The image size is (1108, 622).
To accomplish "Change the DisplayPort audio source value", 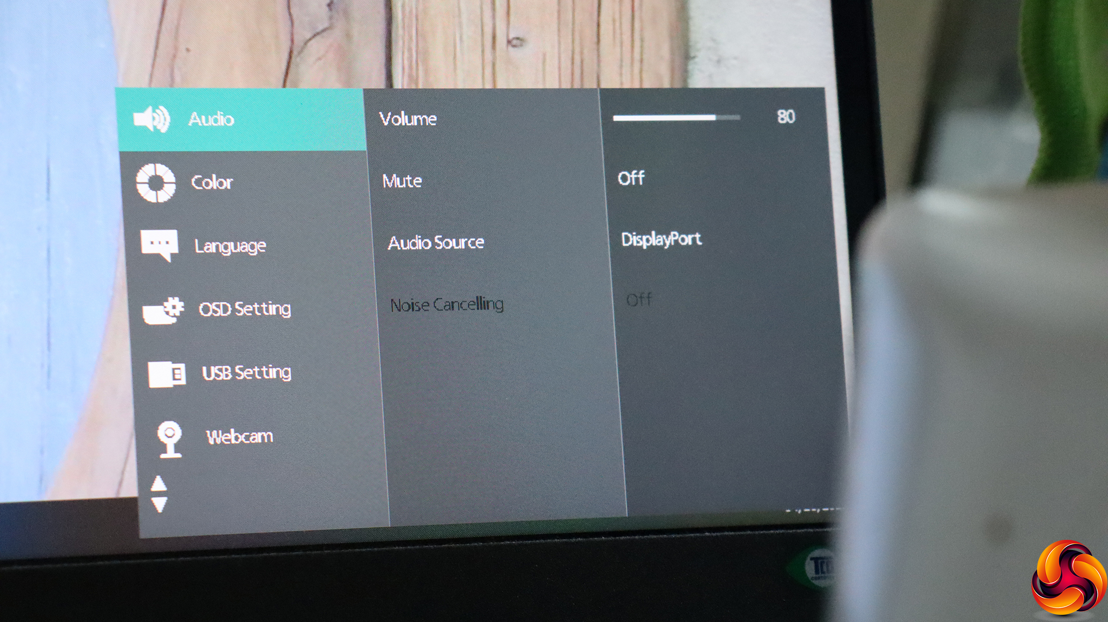I will coord(661,239).
